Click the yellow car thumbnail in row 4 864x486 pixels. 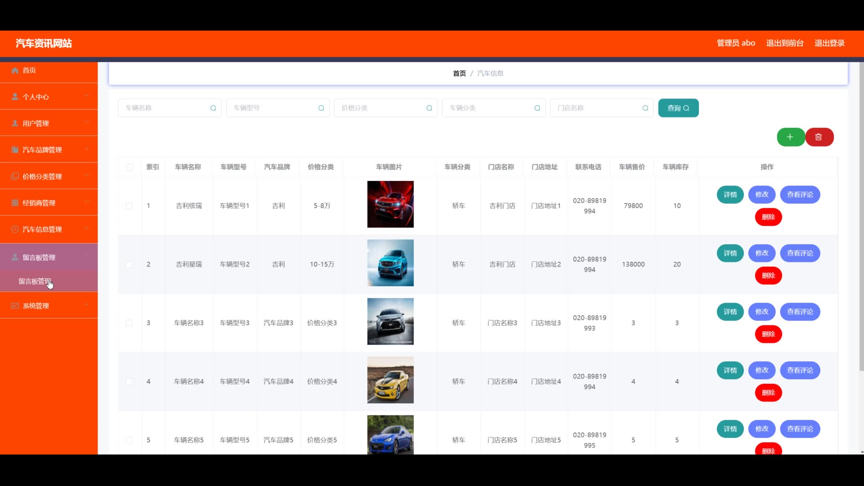(x=390, y=380)
